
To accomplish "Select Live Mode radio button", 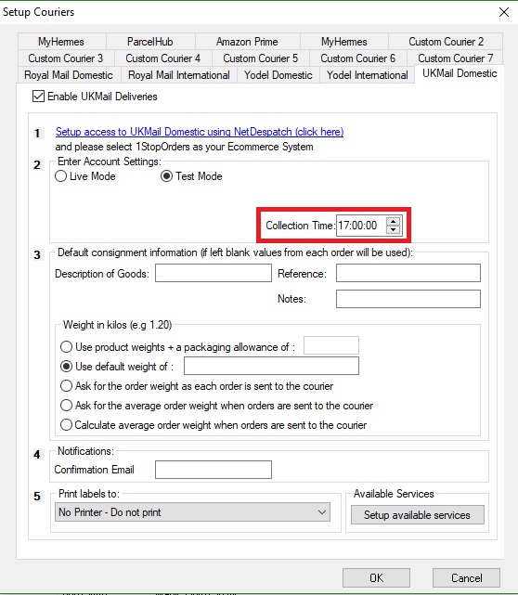I will pyautogui.click(x=60, y=176).
